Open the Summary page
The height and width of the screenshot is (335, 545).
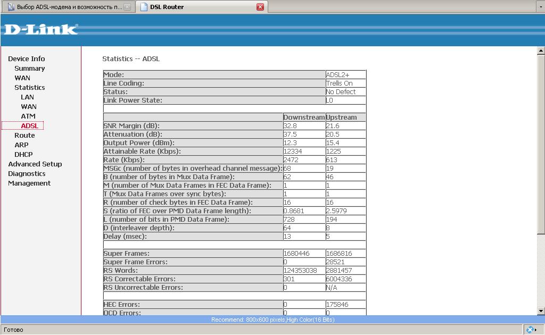tap(29, 68)
